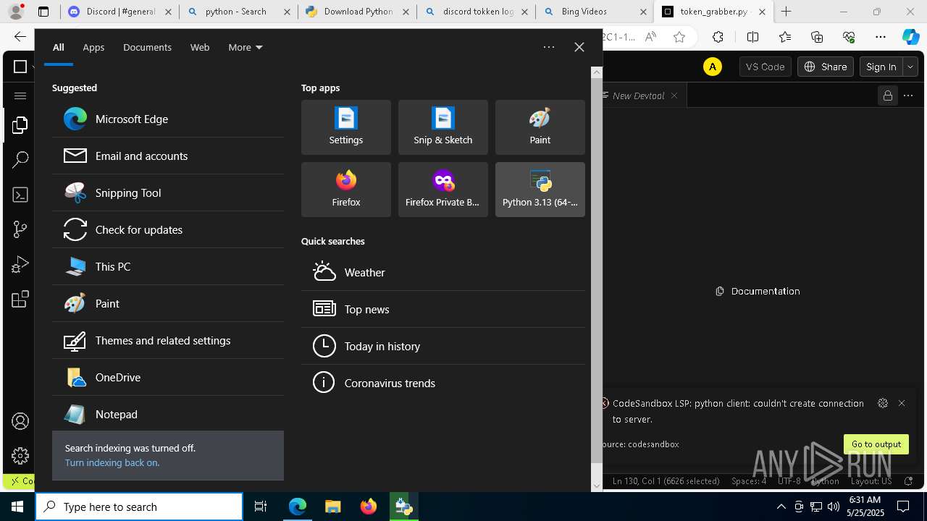This screenshot has width=927, height=521.
Task: Click the Sign In button
Action: (x=881, y=67)
